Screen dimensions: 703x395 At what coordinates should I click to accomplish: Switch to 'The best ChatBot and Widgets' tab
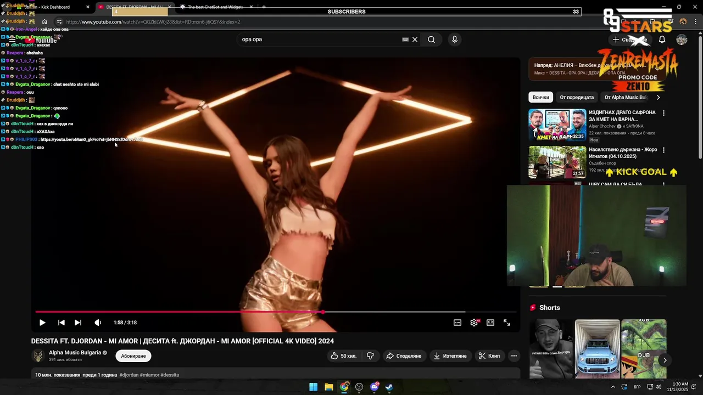pos(215,7)
